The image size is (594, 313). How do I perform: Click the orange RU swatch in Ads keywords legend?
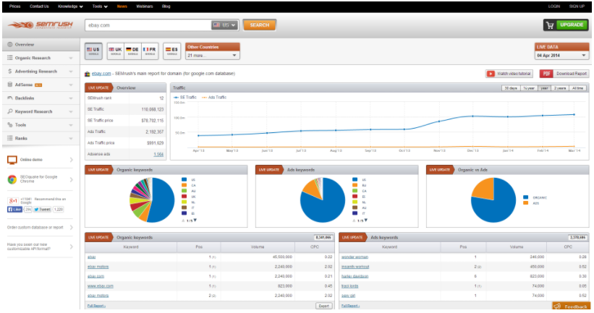(x=355, y=186)
